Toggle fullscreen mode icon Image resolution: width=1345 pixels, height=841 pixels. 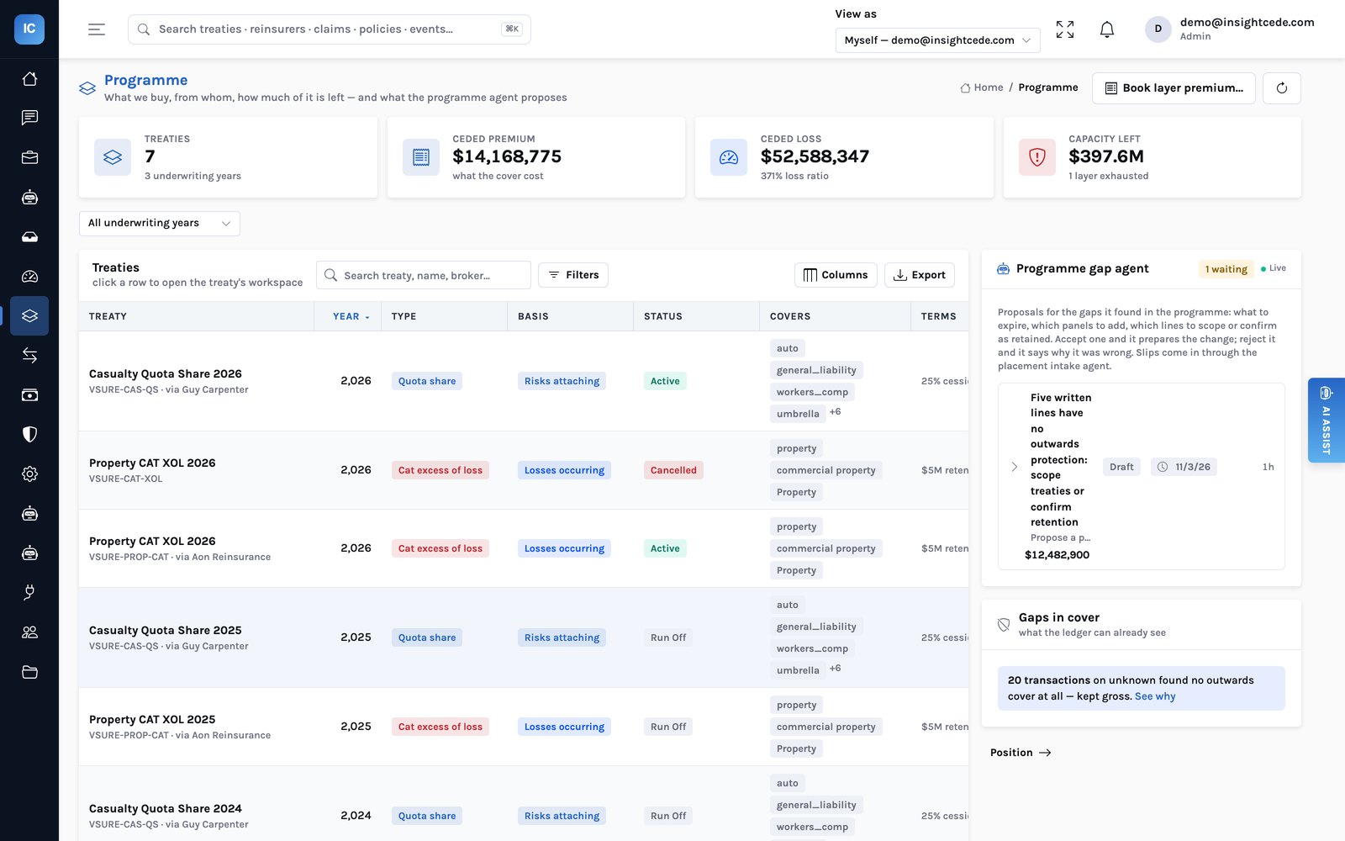1065,29
